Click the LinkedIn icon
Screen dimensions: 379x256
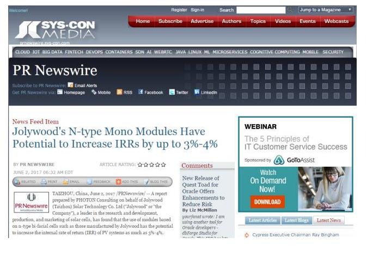tap(197, 93)
